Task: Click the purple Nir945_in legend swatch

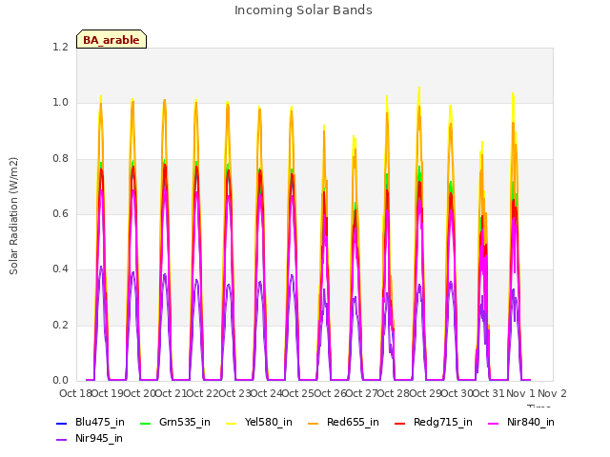Action: pos(61,440)
